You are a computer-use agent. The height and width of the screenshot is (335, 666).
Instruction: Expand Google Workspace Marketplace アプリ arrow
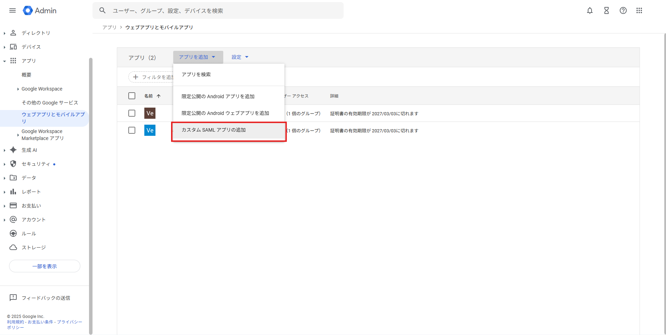(18, 135)
